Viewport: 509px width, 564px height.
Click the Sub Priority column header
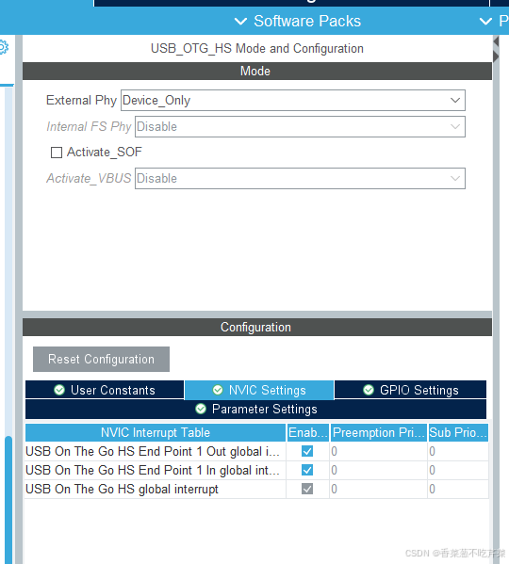458,433
